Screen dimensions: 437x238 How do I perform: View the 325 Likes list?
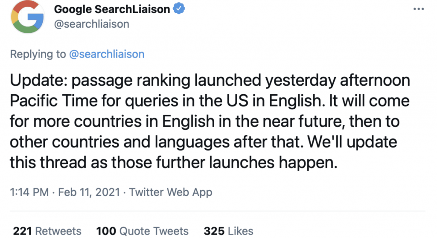pyautogui.click(x=229, y=231)
